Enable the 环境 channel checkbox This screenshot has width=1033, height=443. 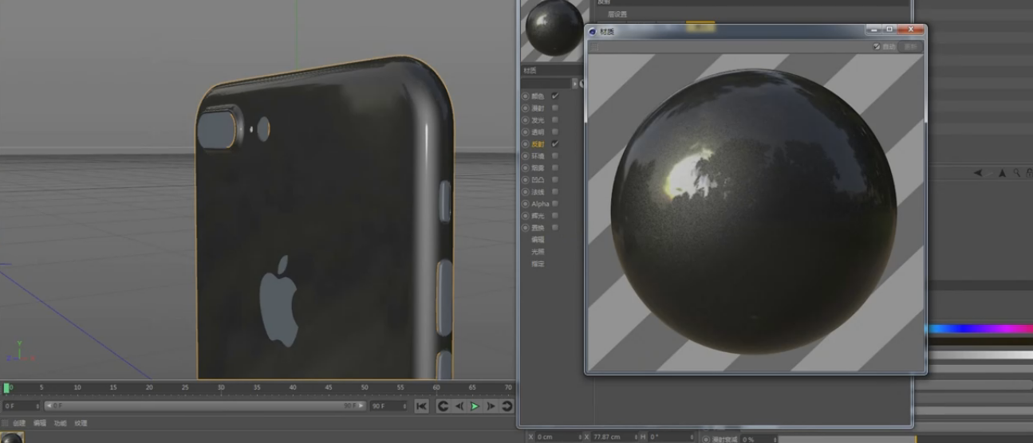pyautogui.click(x=555, y=155)
